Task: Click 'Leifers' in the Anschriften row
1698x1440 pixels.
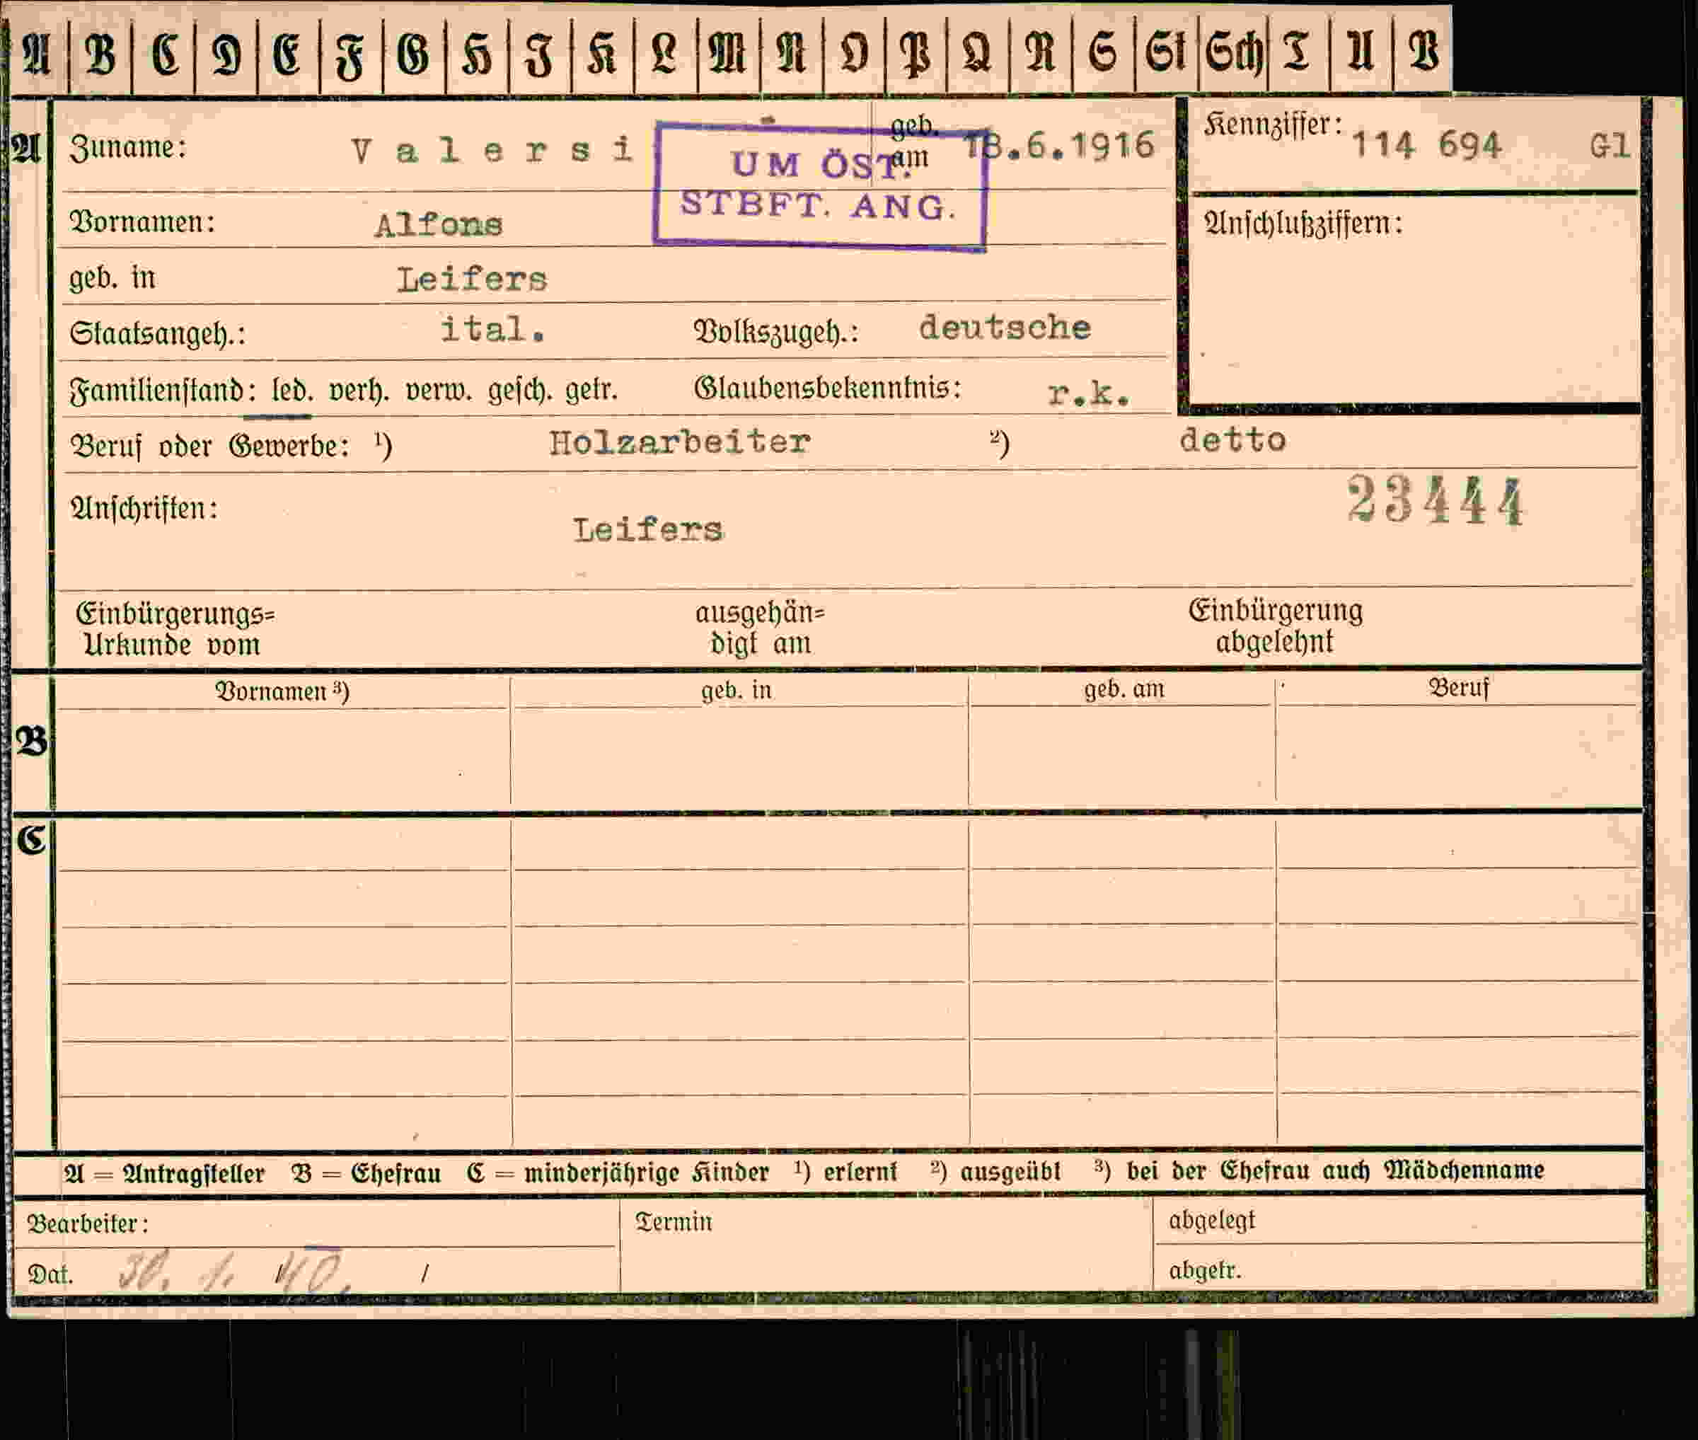Action: (x=647, y=531)
